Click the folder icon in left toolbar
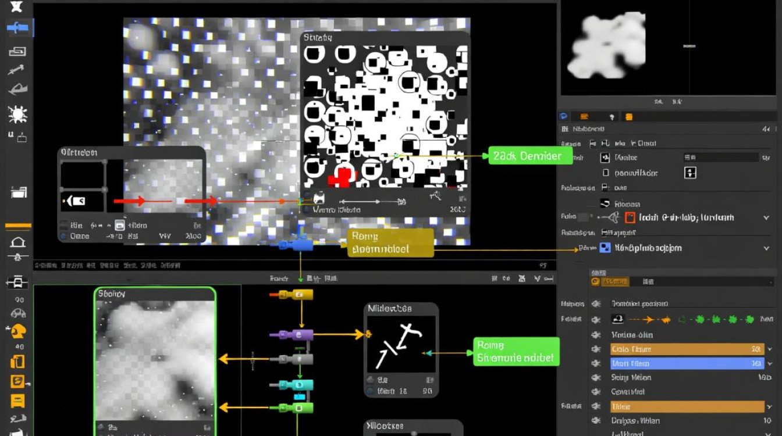The height and width of the screenshot is (436, 782). tap(19, 192)
